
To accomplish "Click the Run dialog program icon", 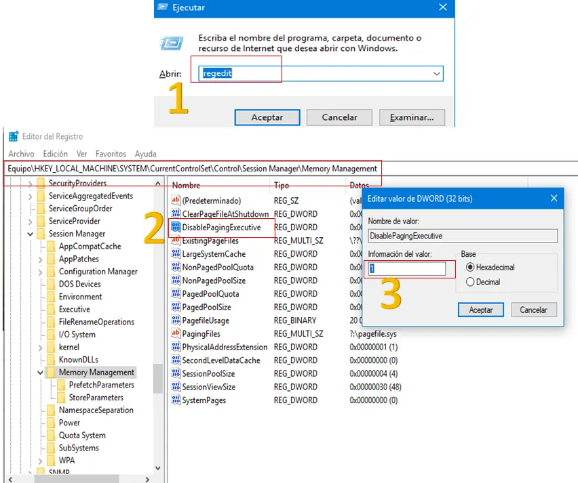I will [x=172, y=43].
